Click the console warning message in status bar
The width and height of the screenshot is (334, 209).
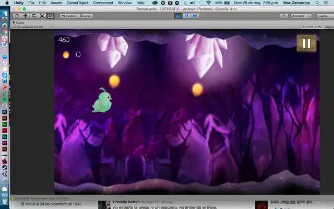pos(41,199)
